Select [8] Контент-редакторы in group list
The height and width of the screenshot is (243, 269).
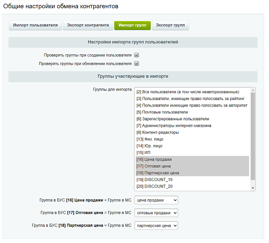tap(158, 132)
